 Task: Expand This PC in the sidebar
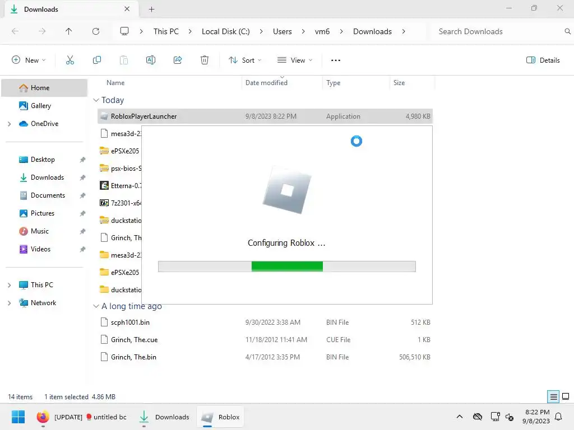click(9, 285)
